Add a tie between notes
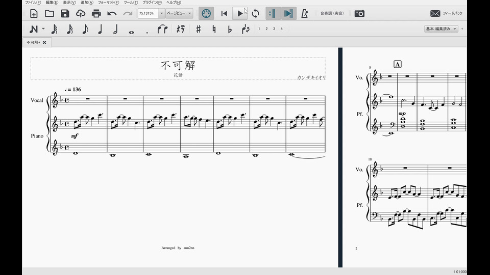 tap(162, 29)
